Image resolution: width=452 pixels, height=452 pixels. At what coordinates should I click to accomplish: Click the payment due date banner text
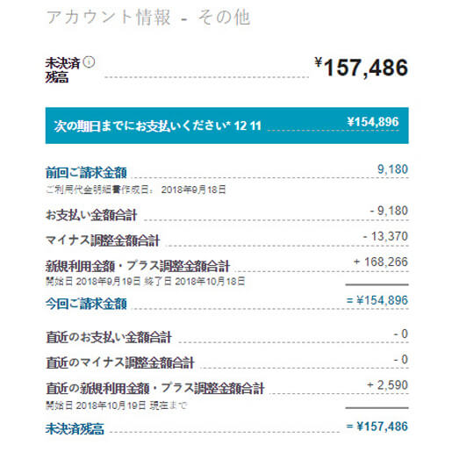tap(157, 126)
